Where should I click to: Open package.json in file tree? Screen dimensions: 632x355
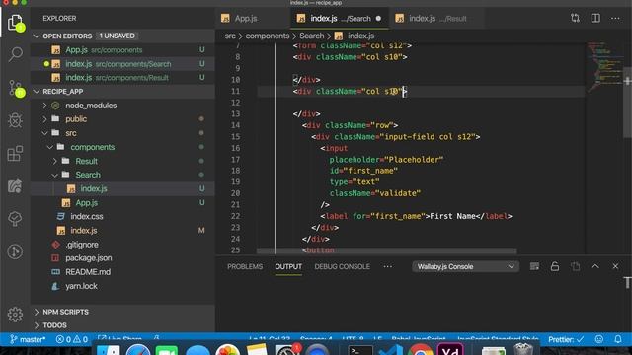coord(122,258)
